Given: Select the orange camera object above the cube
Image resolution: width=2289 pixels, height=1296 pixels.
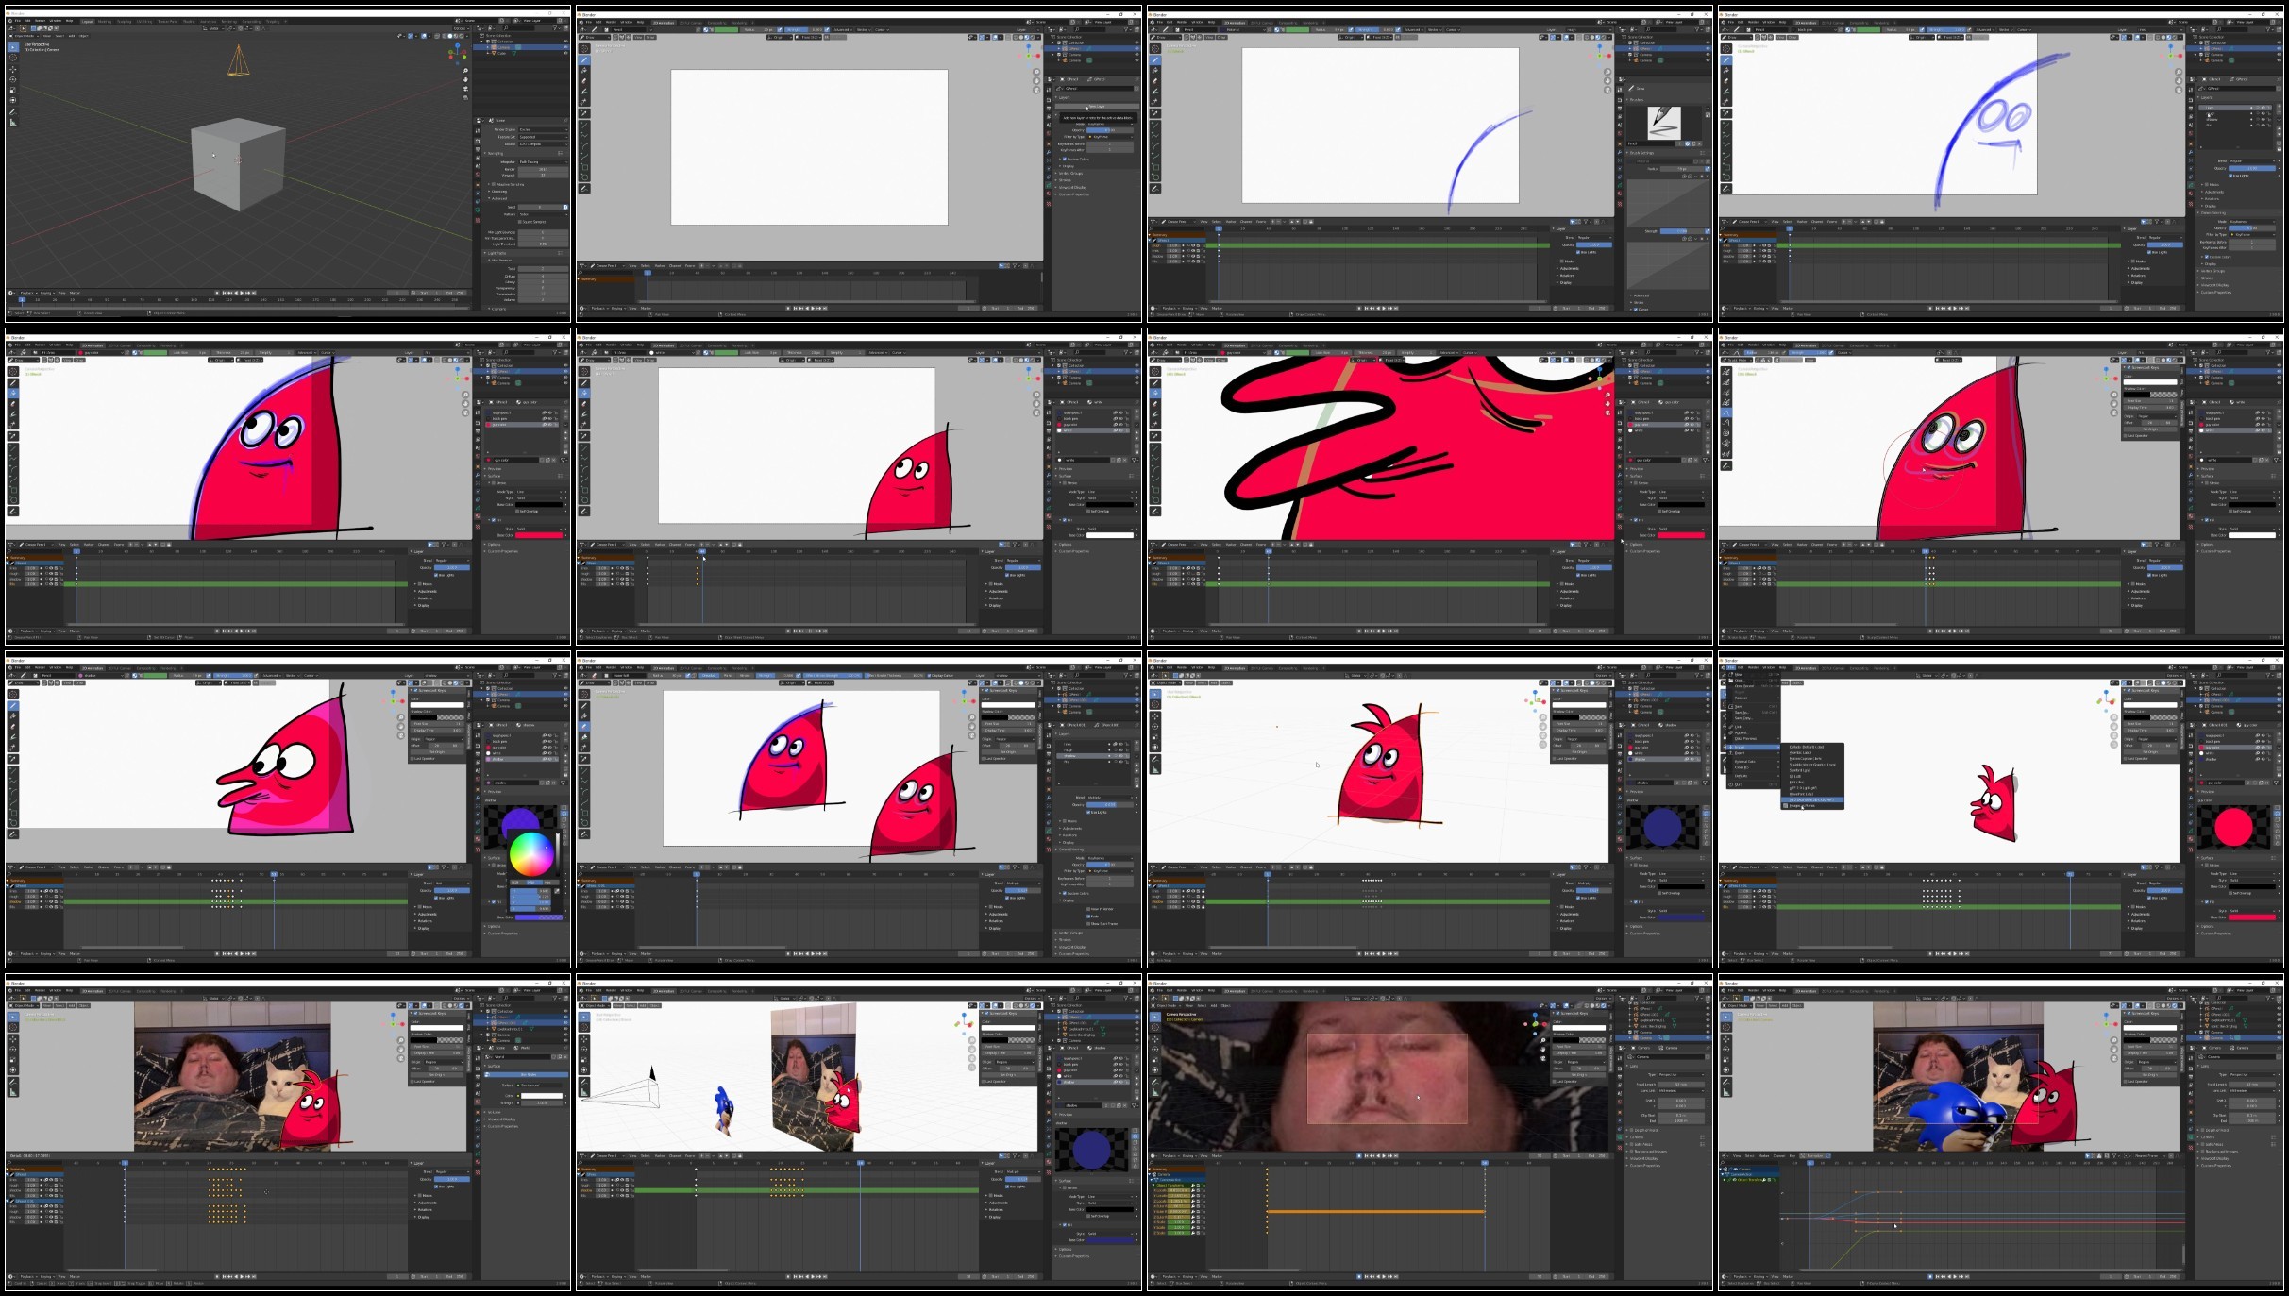Looking at the screenshot, I should tap(238, 60).
